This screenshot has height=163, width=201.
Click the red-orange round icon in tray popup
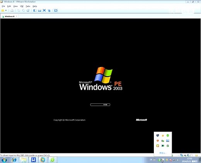[158, 141]
